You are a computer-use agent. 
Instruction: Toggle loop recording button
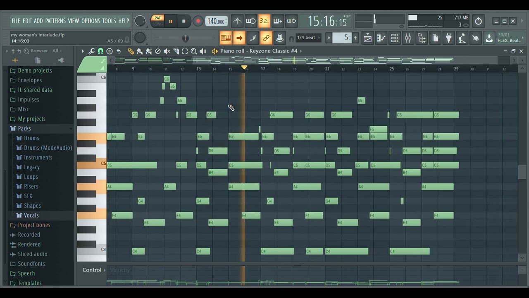pos(291,21)
